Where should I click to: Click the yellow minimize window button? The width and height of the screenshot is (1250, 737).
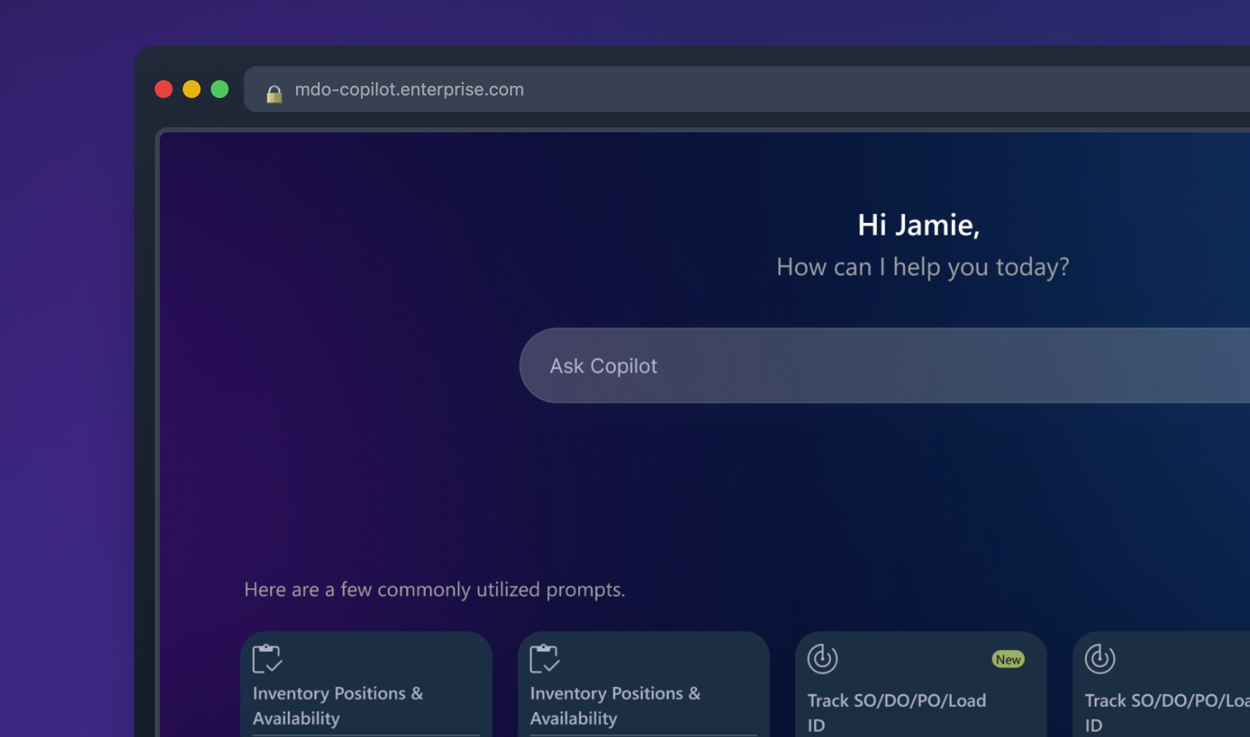pos(192,89)
